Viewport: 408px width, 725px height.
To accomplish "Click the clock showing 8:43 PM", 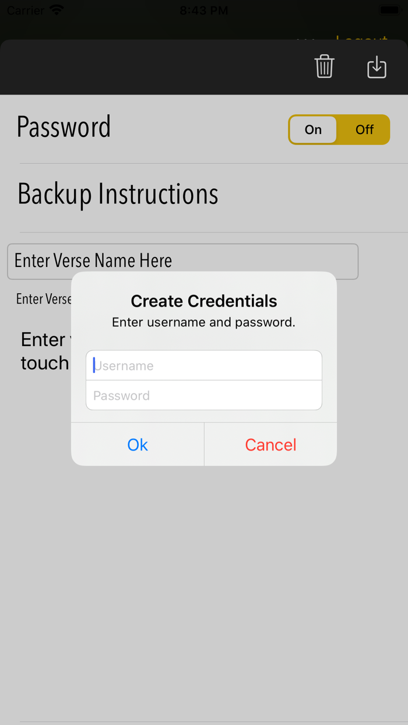I will [x=203, y=10].
